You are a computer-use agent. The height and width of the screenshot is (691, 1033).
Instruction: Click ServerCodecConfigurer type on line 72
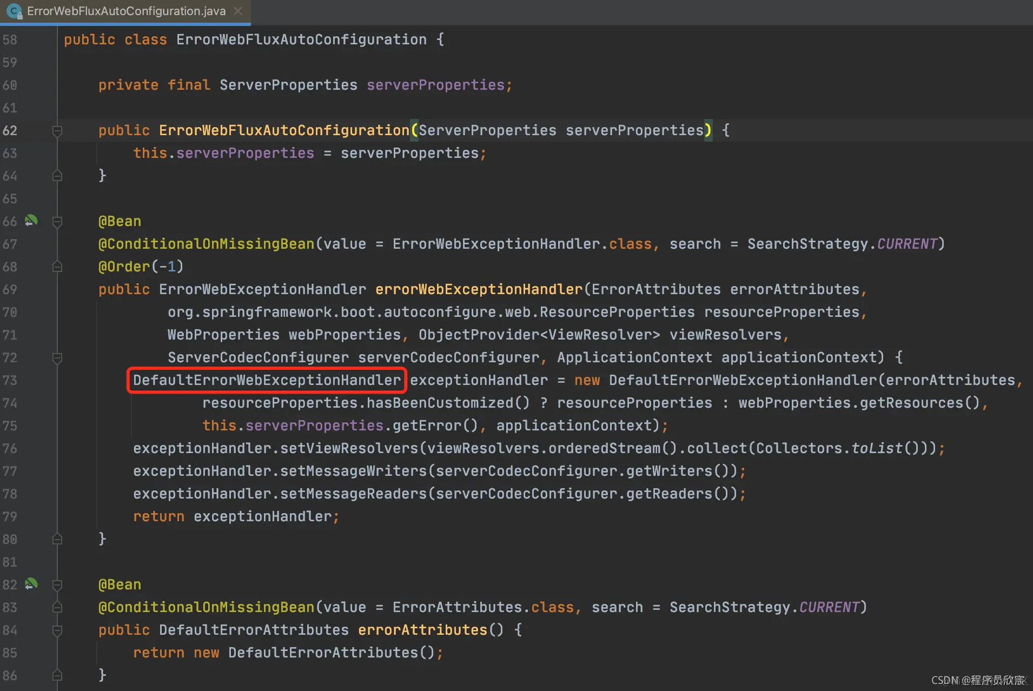(x=258, y=357)
